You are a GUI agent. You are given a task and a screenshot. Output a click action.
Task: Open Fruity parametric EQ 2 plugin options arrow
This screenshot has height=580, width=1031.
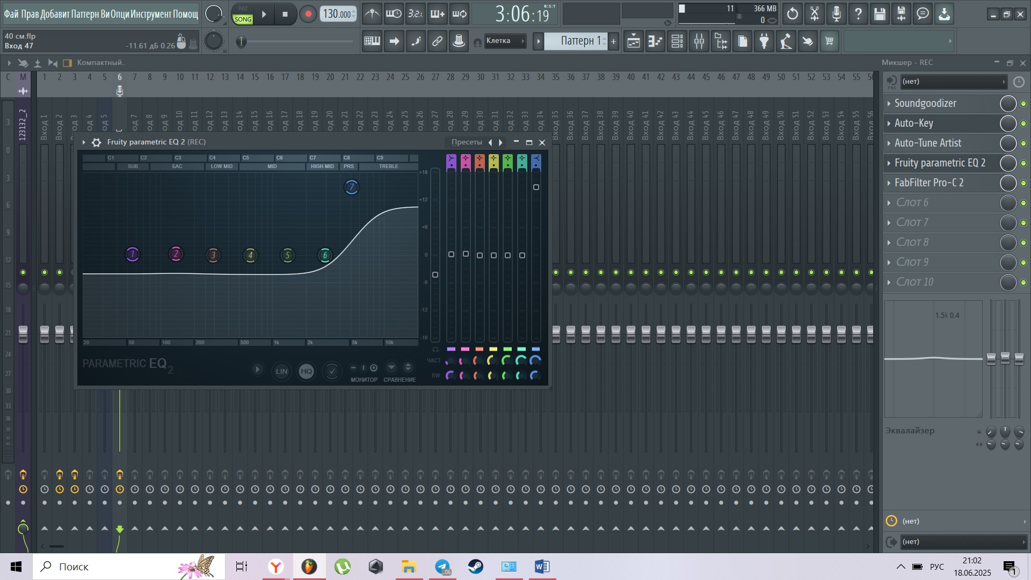point(84,142)
